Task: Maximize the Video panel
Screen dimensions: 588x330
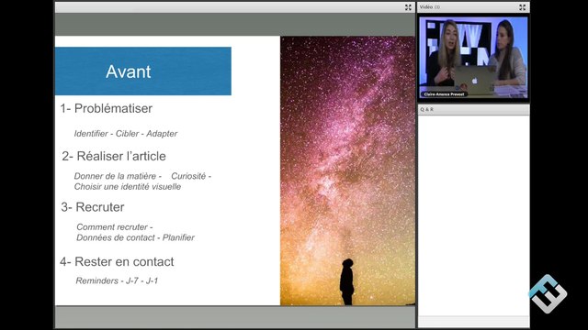Action: pyautogui.click(x=523, y=7)
